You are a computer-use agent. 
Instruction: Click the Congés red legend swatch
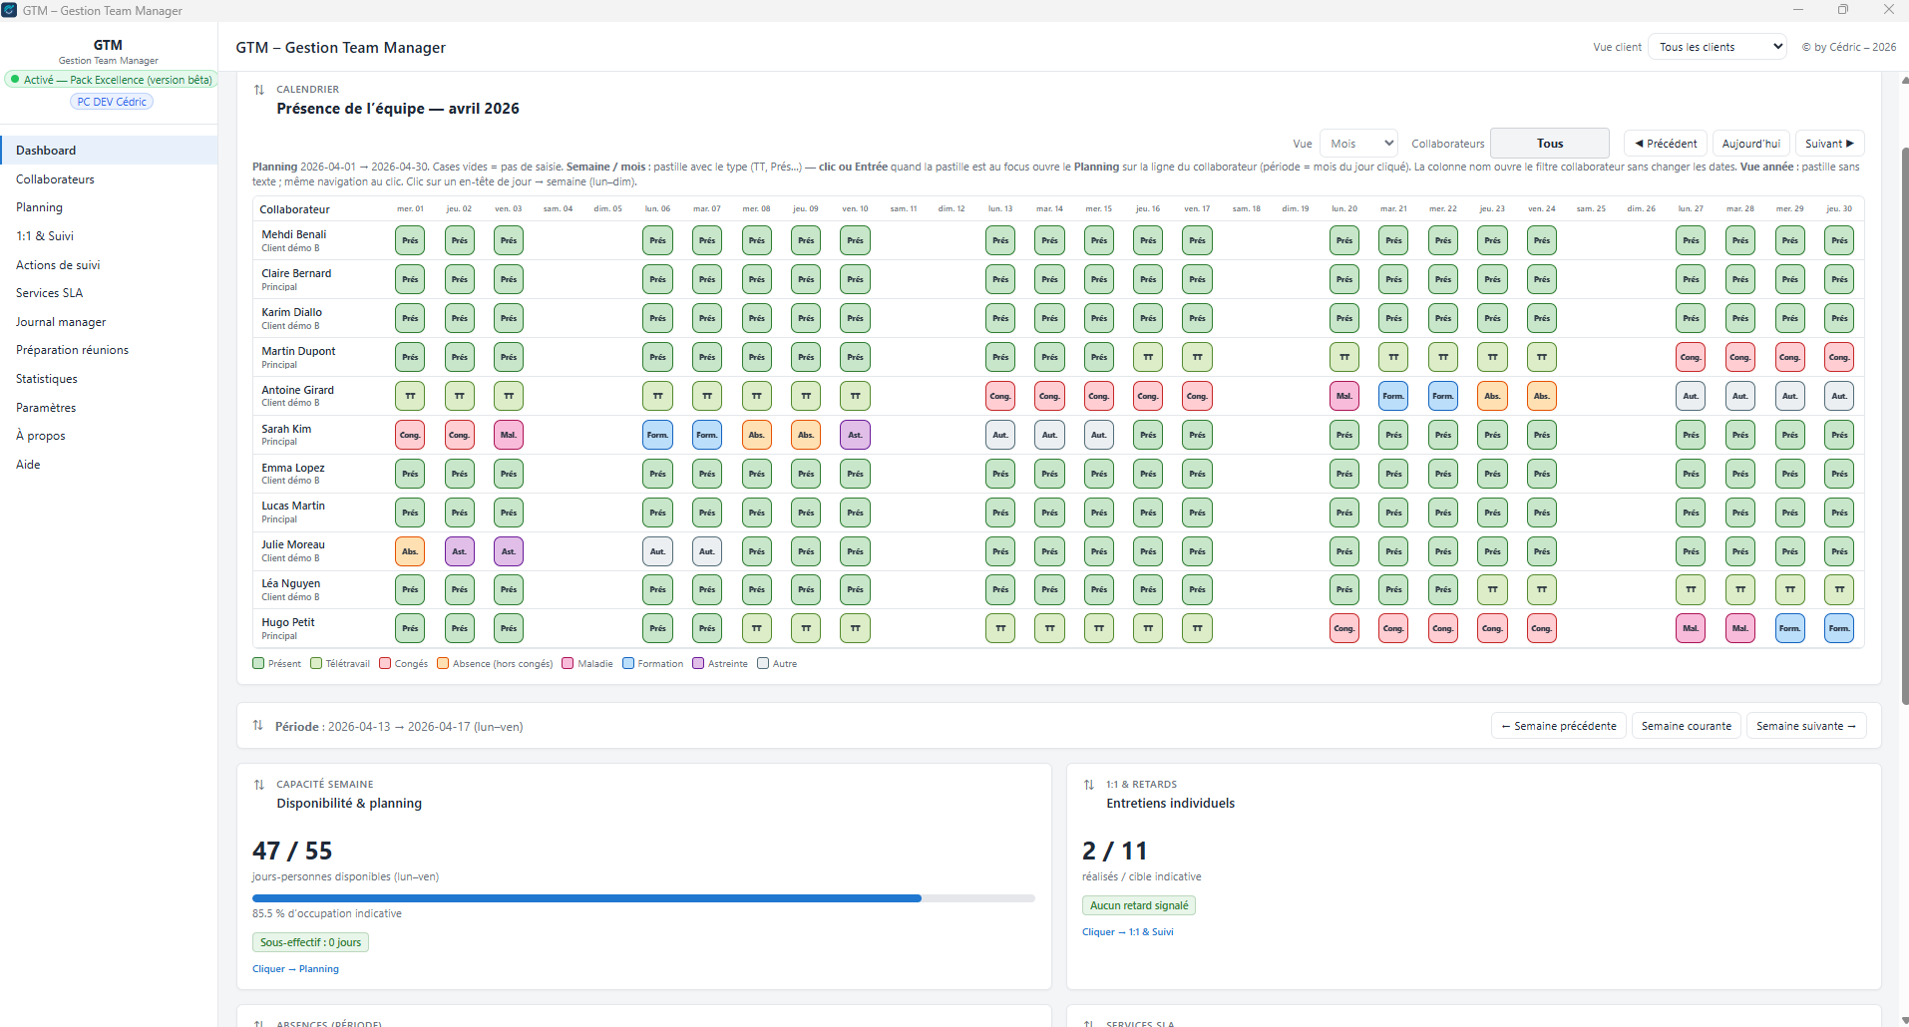pyautogui.click(x=385, y=663)
